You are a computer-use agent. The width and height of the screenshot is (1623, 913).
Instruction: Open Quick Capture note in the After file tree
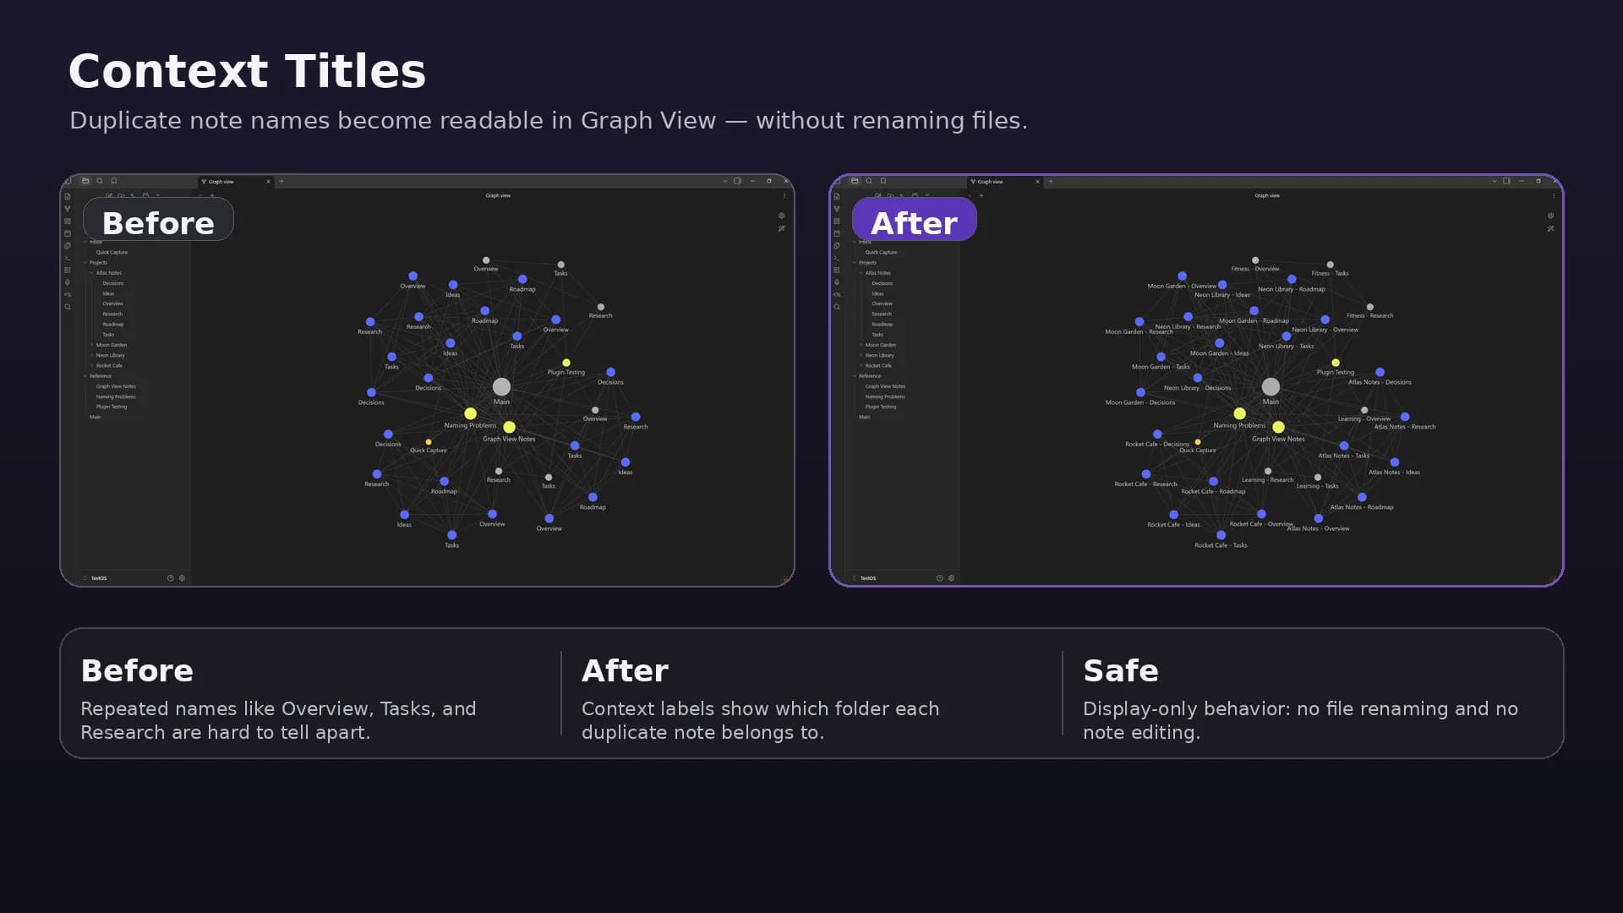pos(881,252)
